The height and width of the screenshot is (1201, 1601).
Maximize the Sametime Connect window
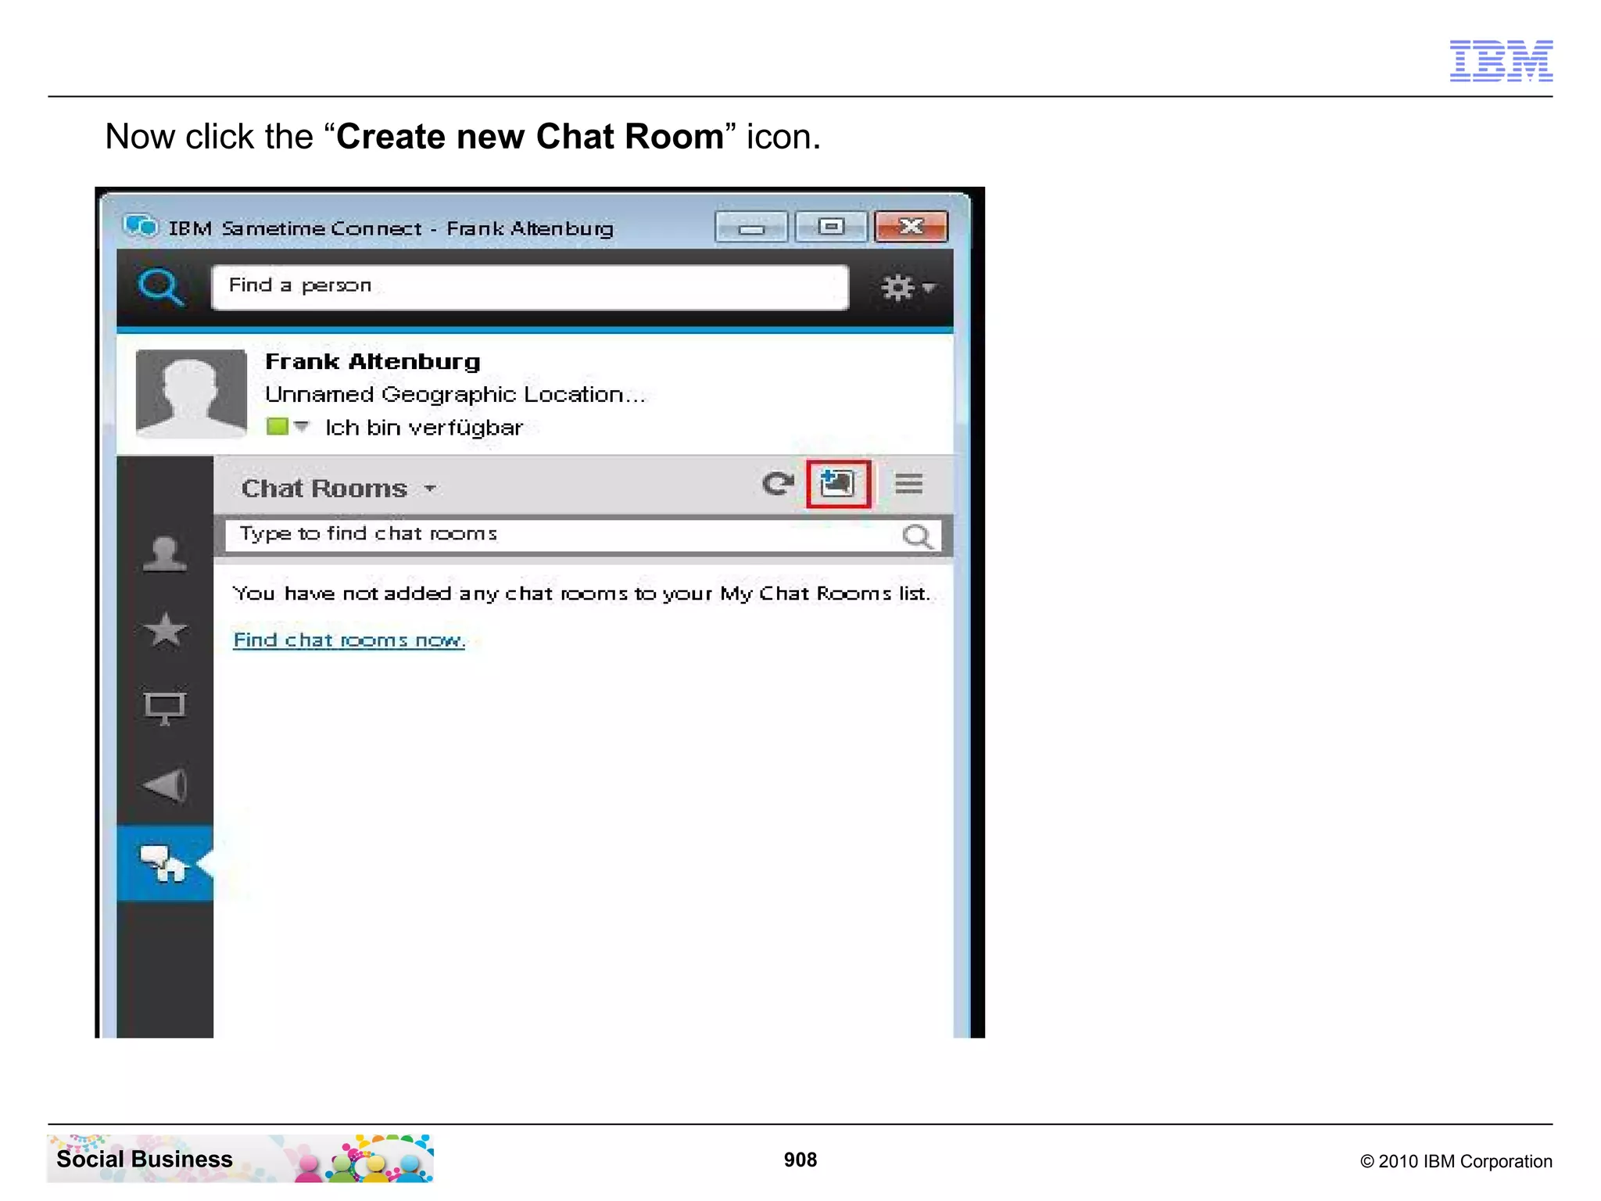coord(831,227)
